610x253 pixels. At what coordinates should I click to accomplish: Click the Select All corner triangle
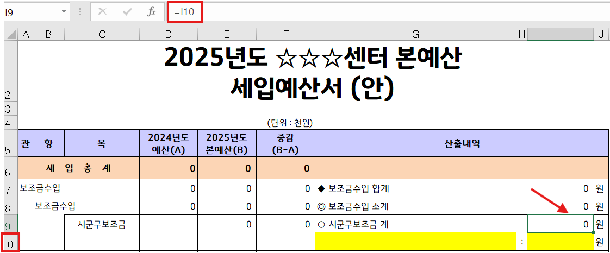(x=11, y=35)
